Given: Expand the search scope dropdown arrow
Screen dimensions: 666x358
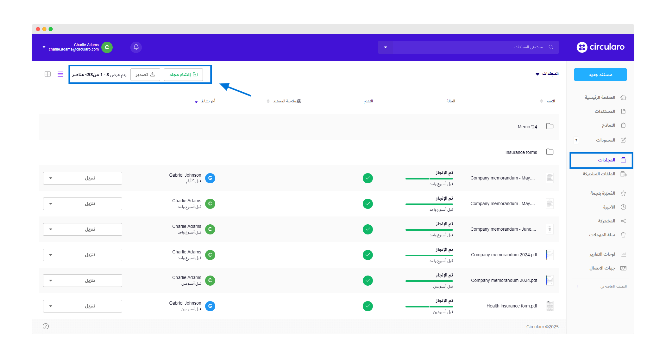Looking at the screenshot, I should pyautogui.click(x=385, y=47).
